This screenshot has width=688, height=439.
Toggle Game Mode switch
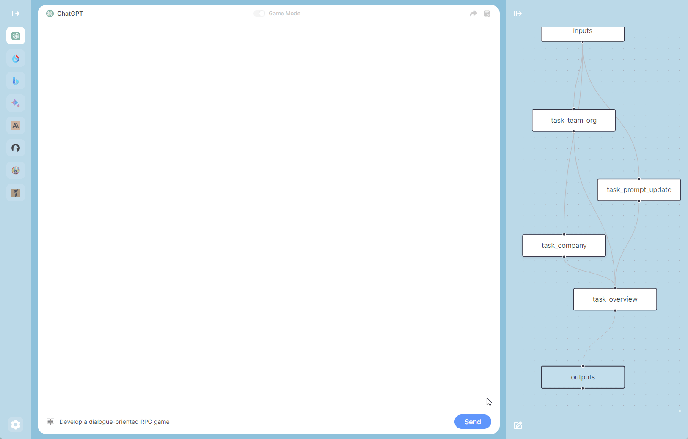pyautogui.click(x=259, y=14)
